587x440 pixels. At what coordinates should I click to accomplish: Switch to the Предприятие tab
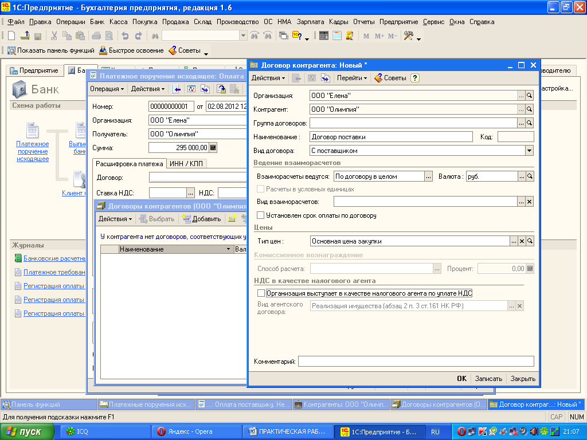click(34, 70)
